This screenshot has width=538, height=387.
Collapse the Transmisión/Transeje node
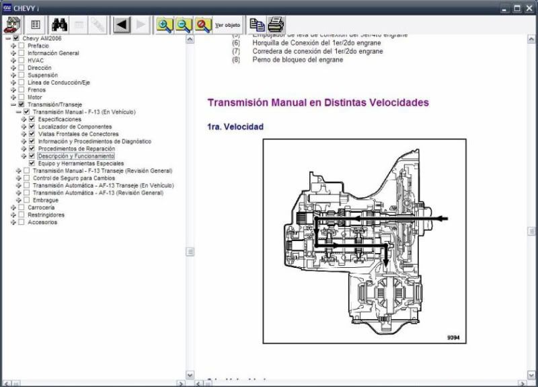(x=13, y=105)
